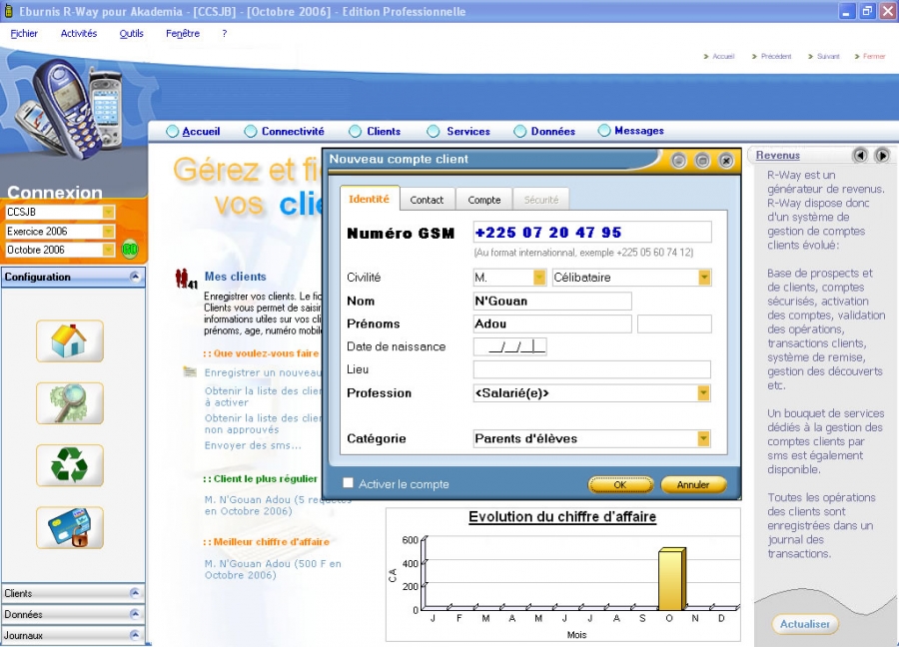The height and width of the screenshot is (647, 899).
Task: Open the magnifying glass search icon
Action: tap(69, 403)
